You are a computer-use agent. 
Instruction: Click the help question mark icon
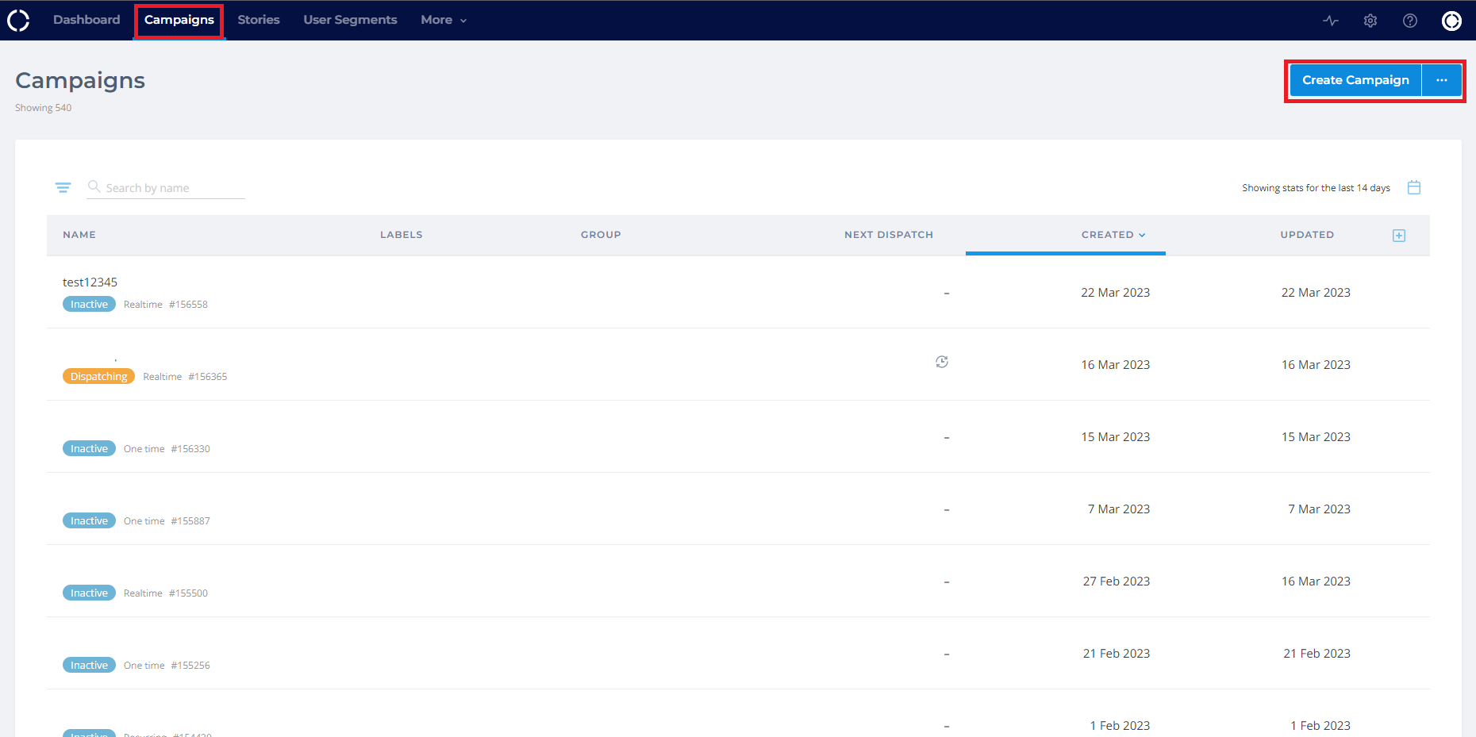point(1410,21)
